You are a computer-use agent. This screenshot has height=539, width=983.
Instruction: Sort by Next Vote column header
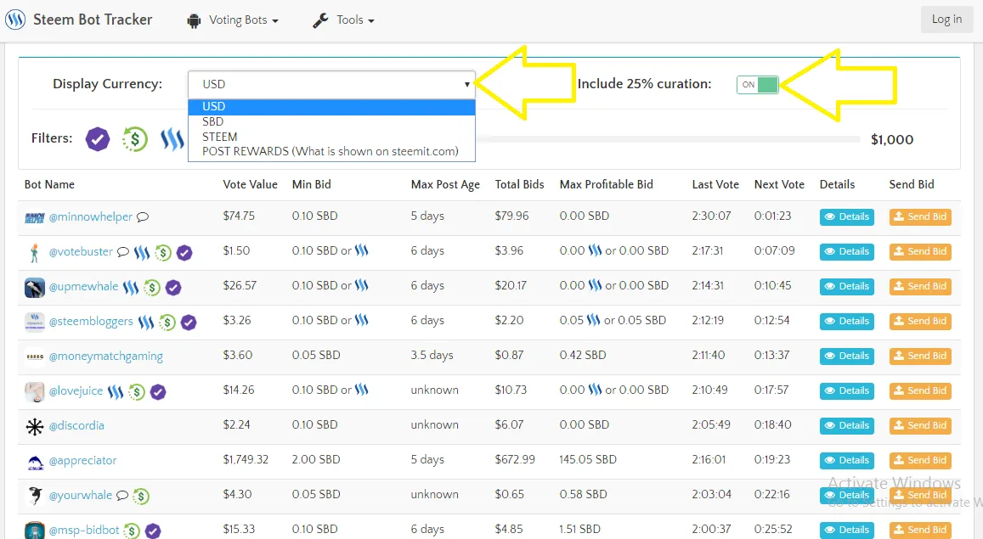[x=779, y=184]
